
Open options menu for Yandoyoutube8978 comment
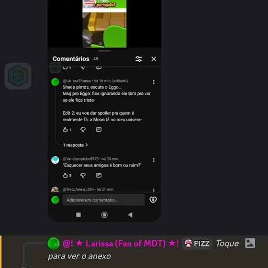tap(154, 160)
